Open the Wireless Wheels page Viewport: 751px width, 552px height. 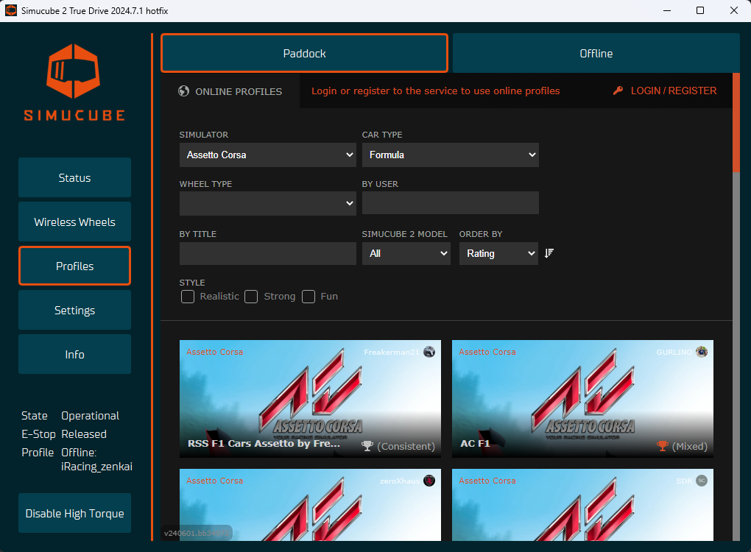(74, 222)
